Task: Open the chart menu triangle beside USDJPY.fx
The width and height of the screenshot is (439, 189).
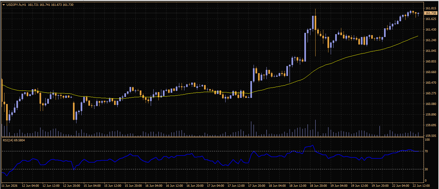Action: [4, 5]
